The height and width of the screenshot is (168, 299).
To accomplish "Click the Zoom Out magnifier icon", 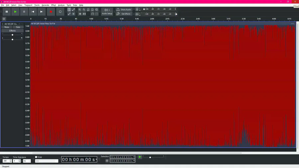I will point(84,10).
